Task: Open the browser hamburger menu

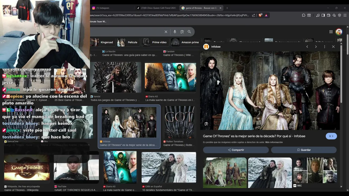Action: [345, 15]
